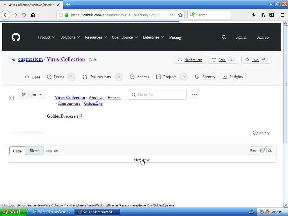This screenshot has height=216, width=288.
Task: Click the Sign up link
Action: [x=262, y=37]
